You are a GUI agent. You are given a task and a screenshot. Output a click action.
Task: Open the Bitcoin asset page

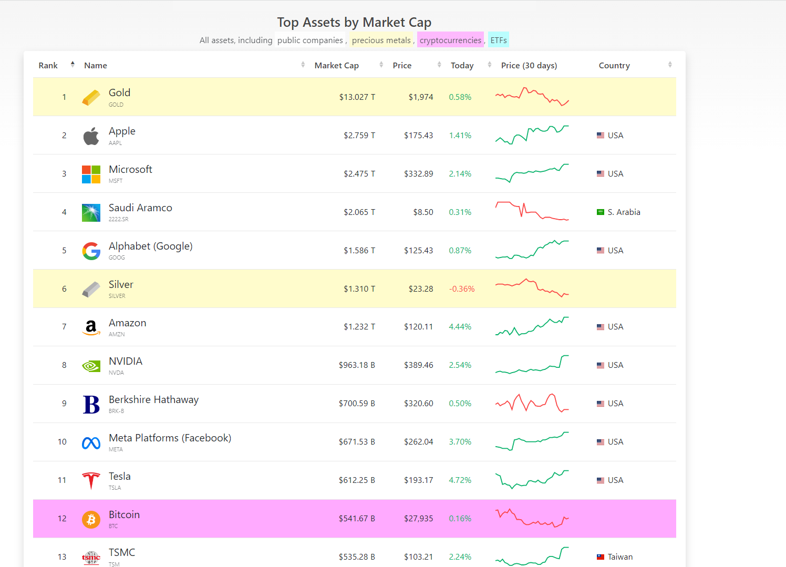(124, 514)
